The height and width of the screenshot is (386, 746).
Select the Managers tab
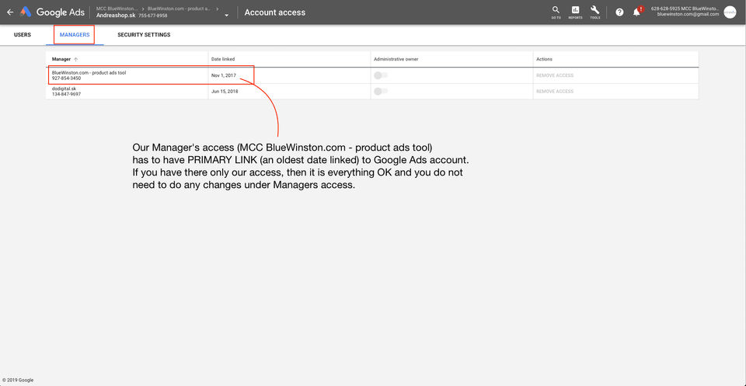point(75,35)
